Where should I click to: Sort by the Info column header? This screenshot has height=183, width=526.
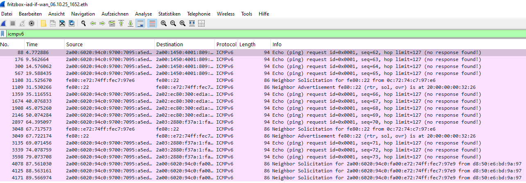pos(398,44)
